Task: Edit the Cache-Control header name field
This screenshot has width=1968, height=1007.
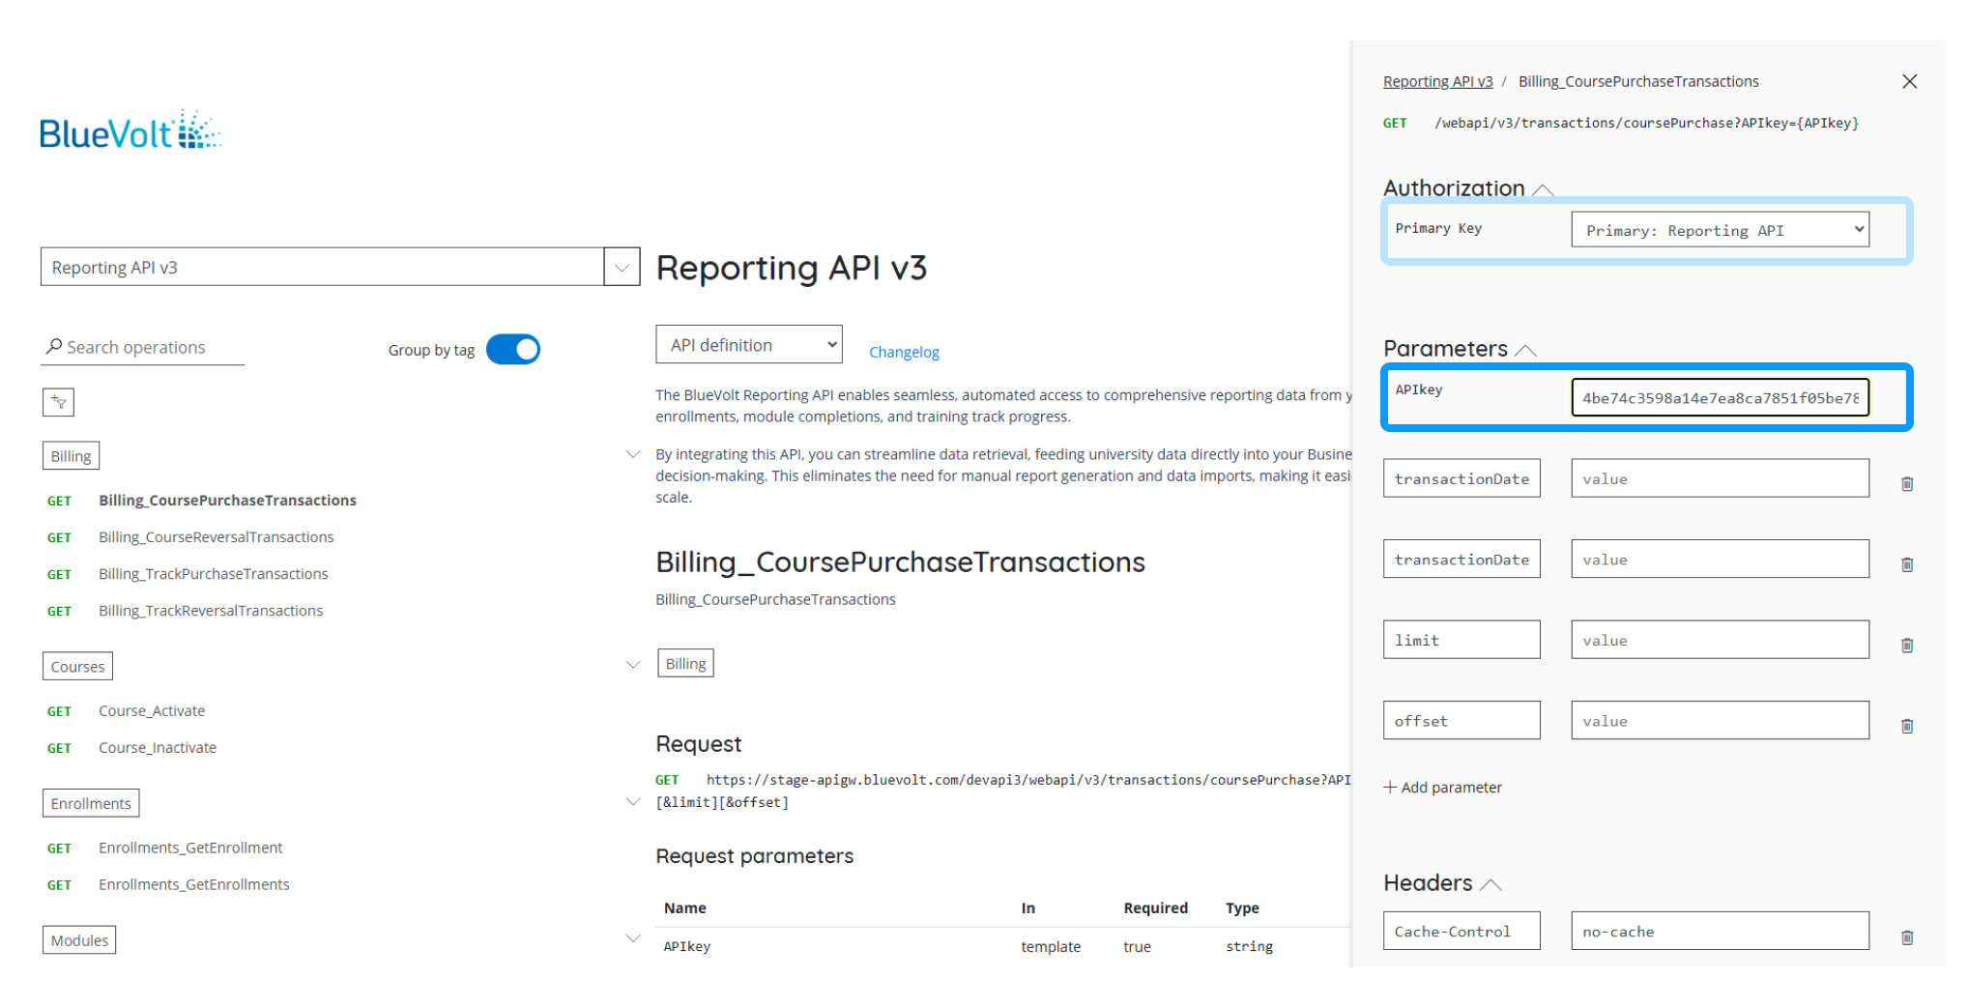Action: click(x=1462, y=932)
